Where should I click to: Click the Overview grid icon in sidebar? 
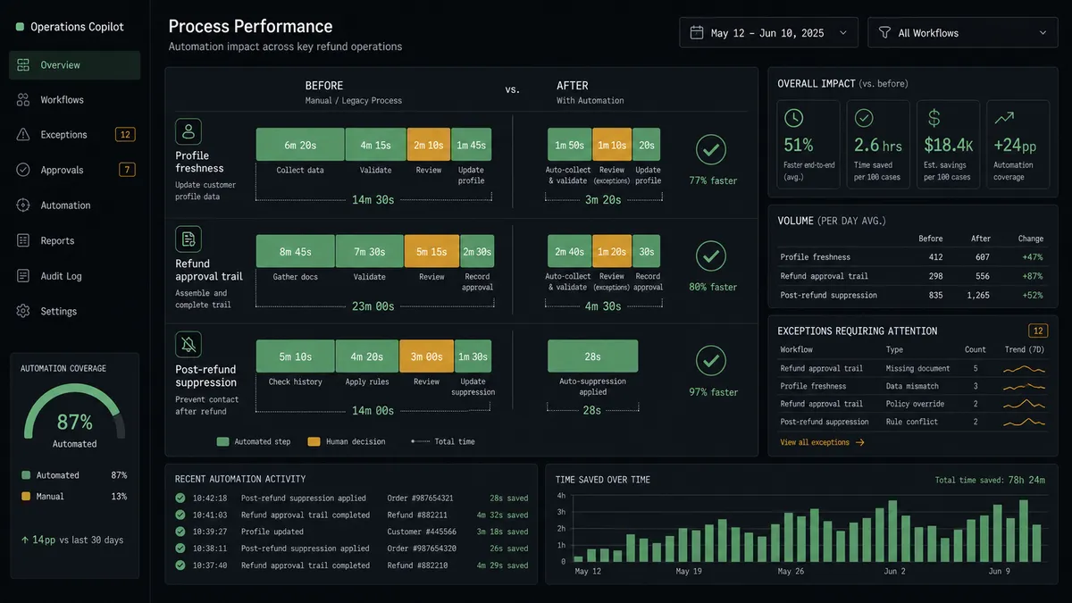tap(23, 65)
